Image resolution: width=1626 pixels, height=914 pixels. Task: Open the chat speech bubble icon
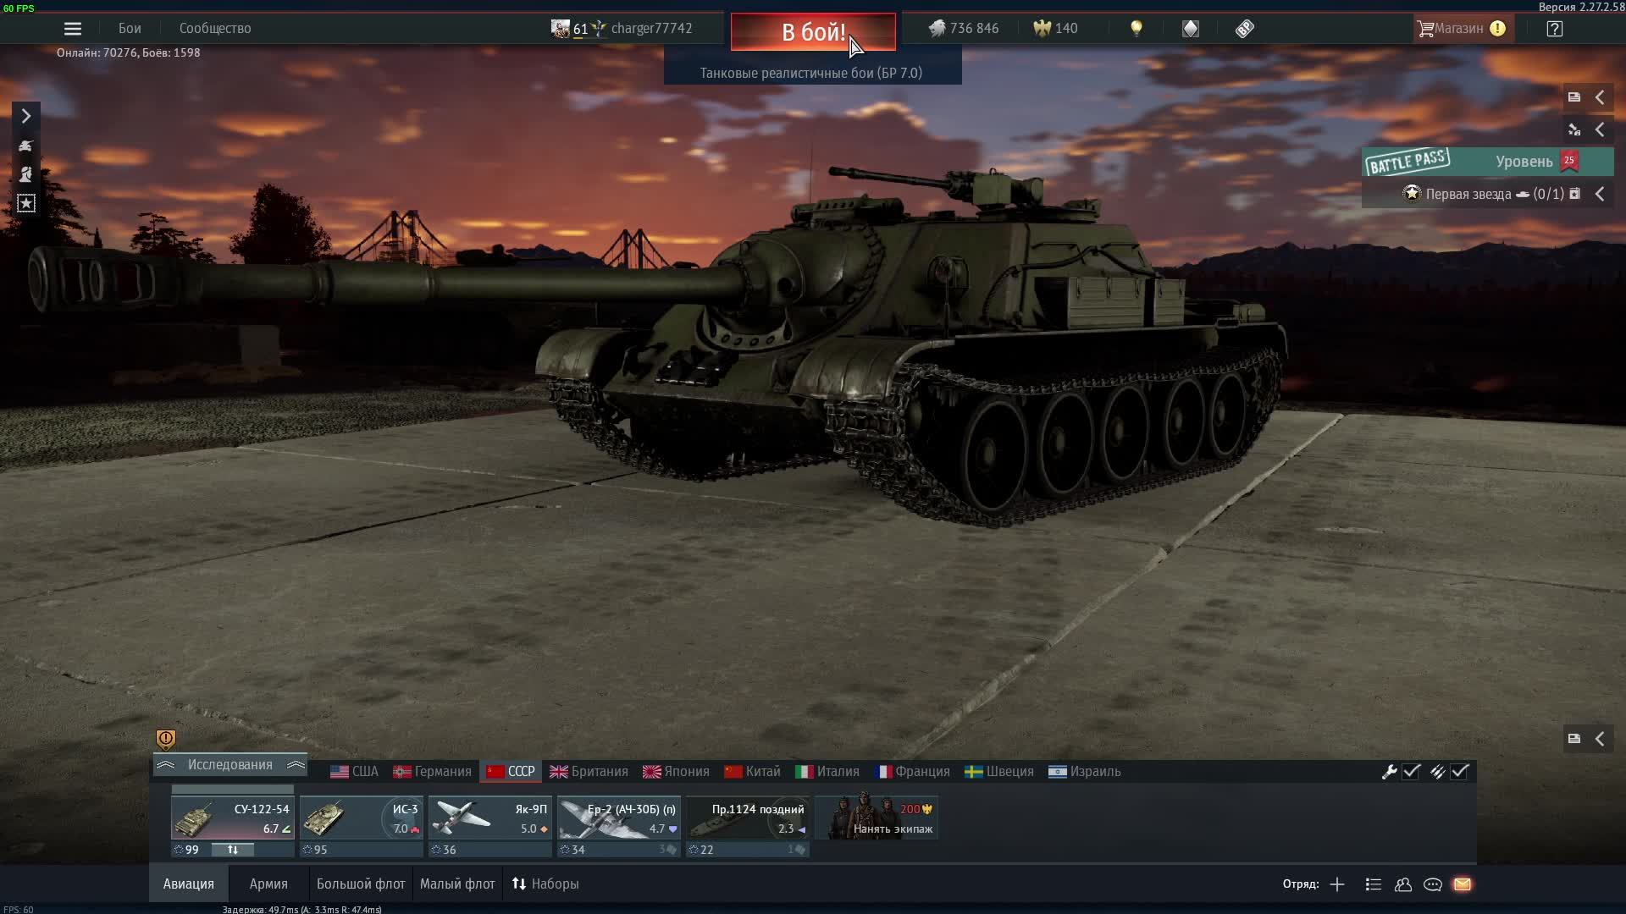(1433, 884)
